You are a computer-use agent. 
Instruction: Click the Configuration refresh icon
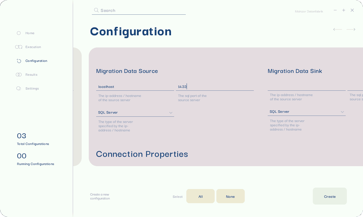19,61
